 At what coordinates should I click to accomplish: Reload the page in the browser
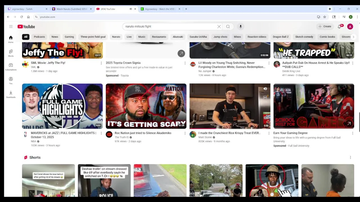tap(21, 17)
